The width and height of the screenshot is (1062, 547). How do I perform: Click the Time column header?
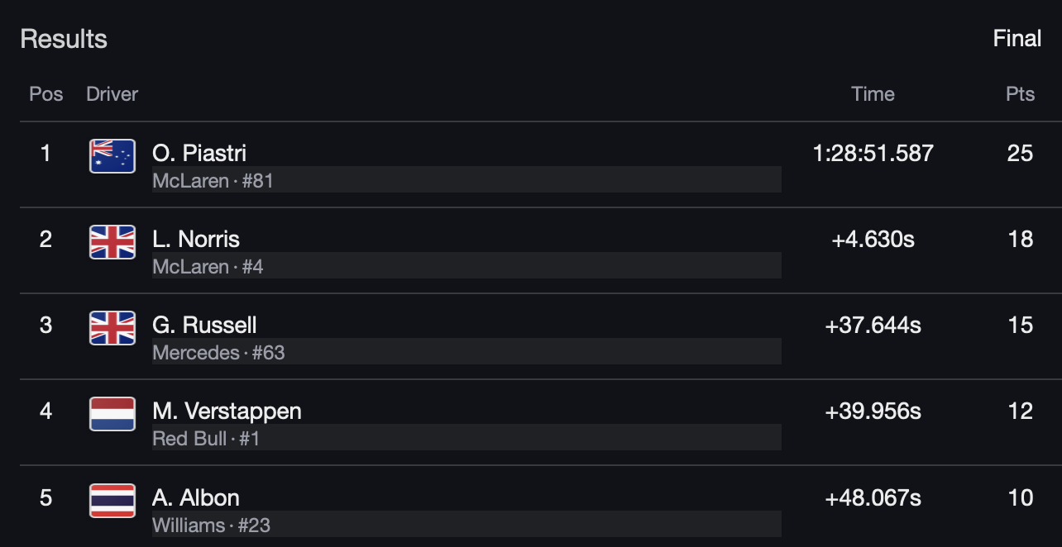(873, 94)
